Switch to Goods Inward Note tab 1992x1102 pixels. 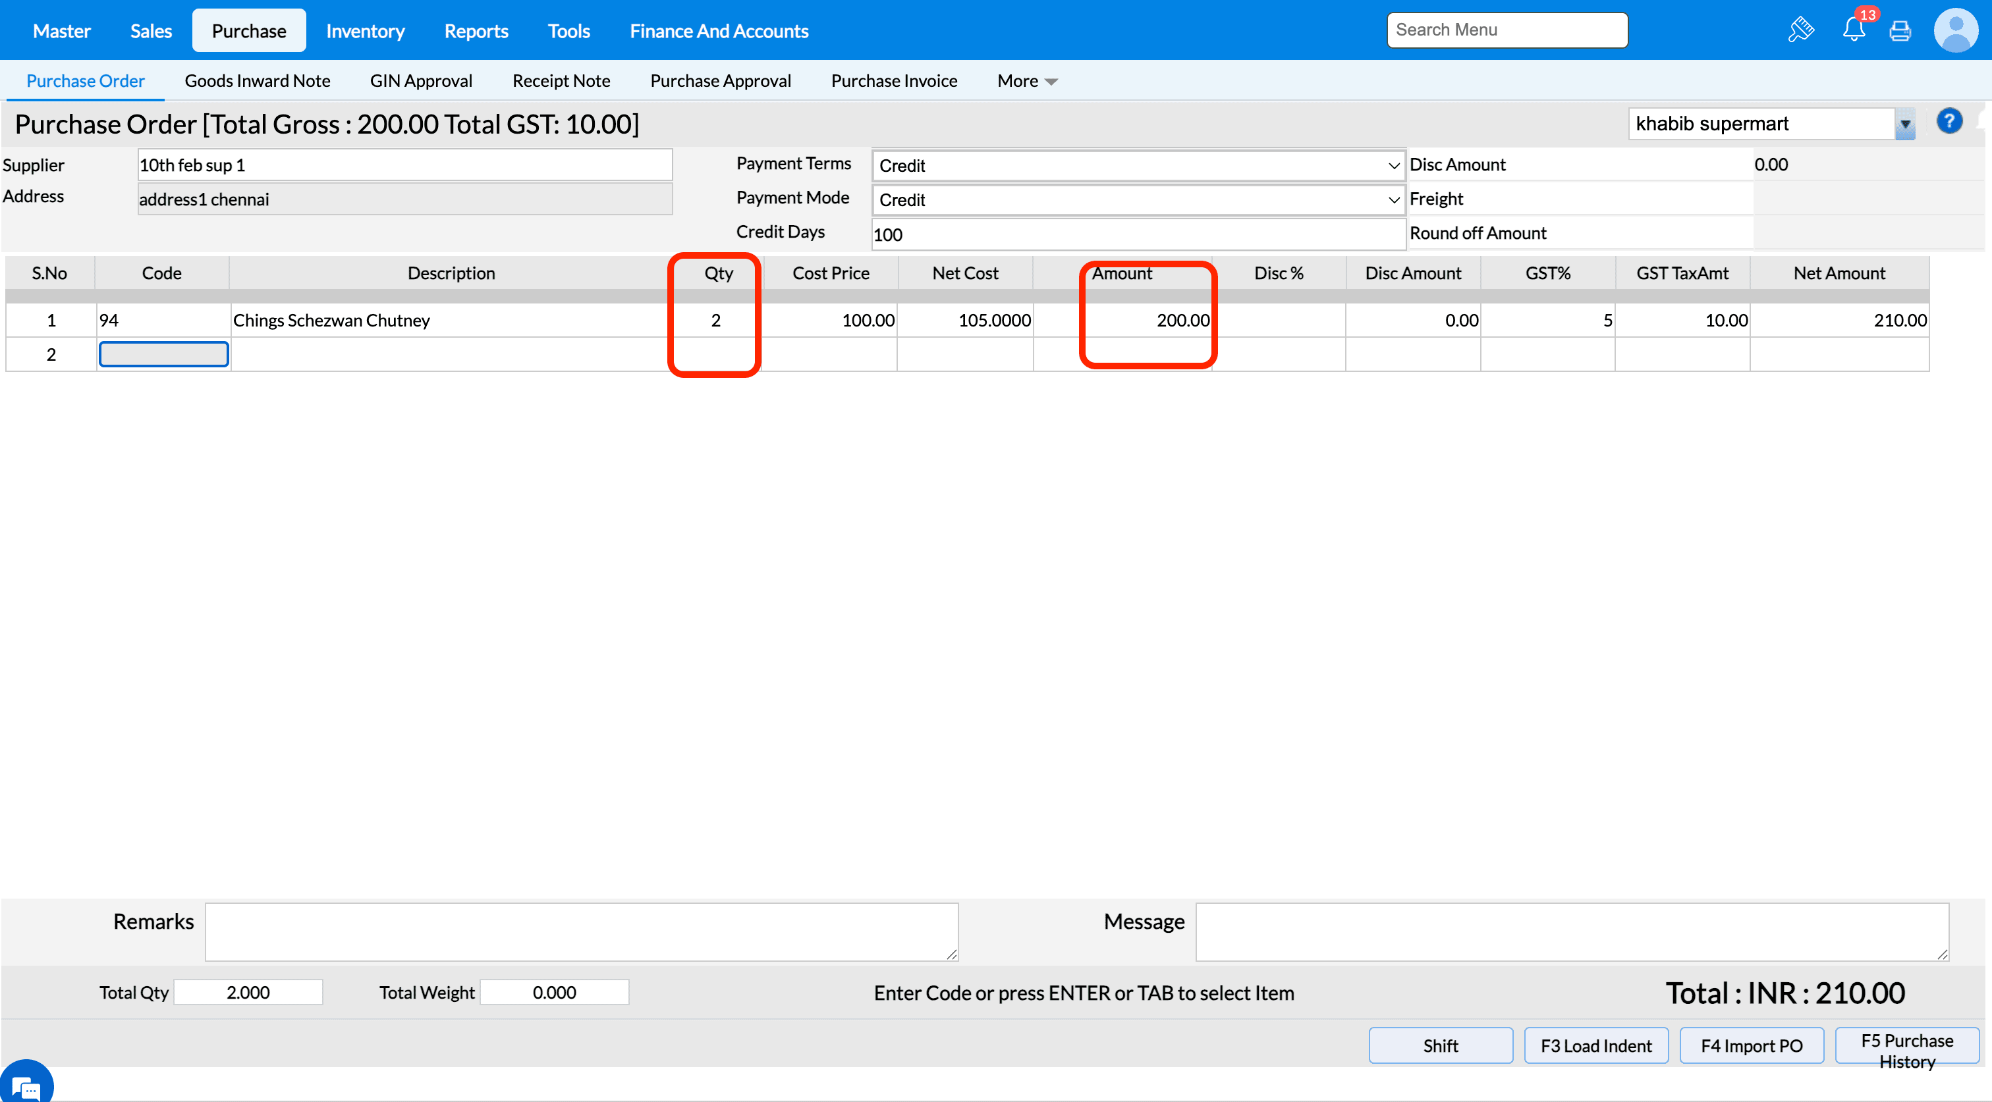pyautogui.click(x=257, y=81)
